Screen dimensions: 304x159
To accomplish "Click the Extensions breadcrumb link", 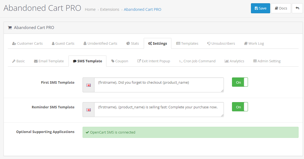I will coord(110,9).
